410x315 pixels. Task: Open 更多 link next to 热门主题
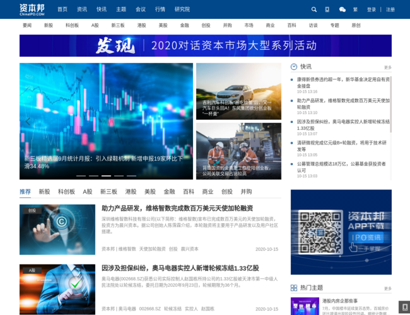tap(388, 289)
